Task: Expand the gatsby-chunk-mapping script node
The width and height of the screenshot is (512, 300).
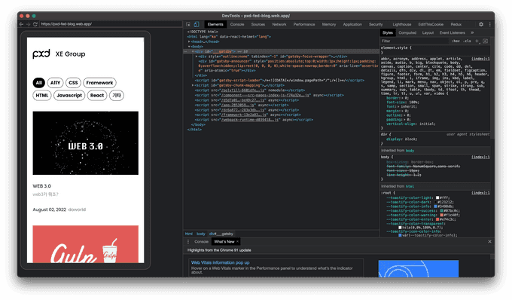Action: (193, 85)
